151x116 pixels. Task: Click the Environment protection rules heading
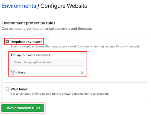[28, 23]
